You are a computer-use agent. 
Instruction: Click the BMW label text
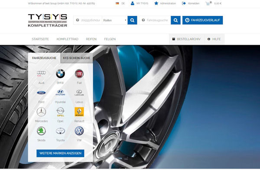pos(60,83)
